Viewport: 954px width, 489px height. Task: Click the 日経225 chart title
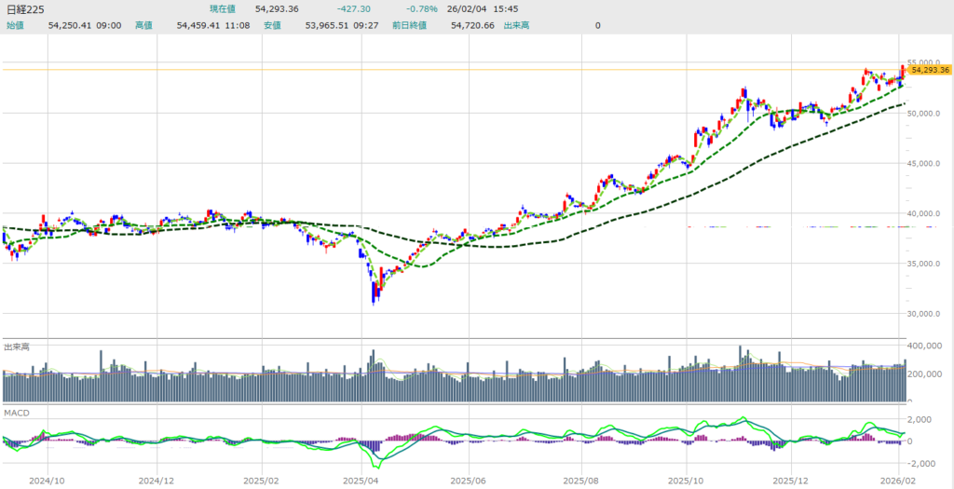24,8
